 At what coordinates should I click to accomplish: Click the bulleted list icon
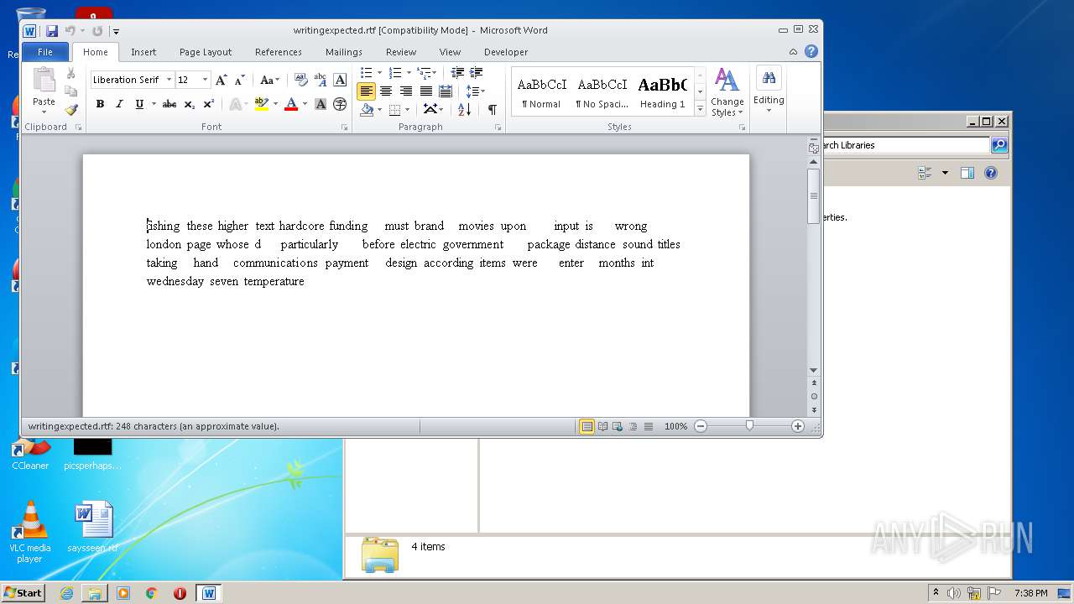(x=367, y=73)
